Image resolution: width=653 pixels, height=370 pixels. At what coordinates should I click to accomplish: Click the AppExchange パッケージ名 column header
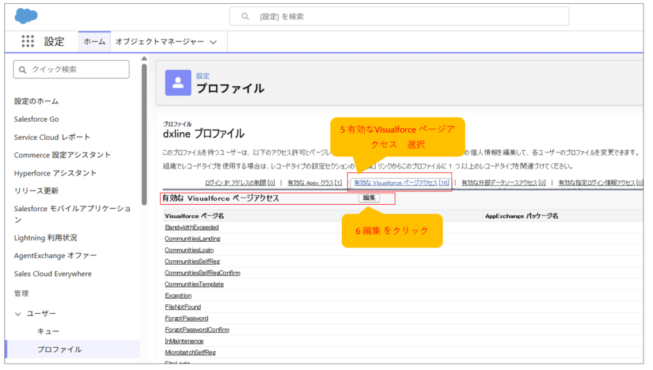522,216
